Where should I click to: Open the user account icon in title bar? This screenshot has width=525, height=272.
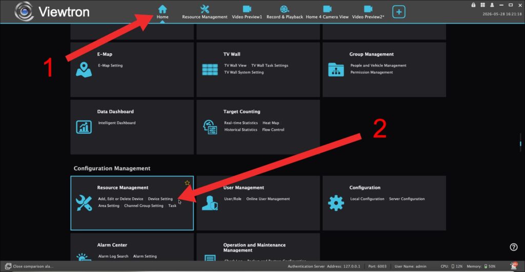pos(492,5)
